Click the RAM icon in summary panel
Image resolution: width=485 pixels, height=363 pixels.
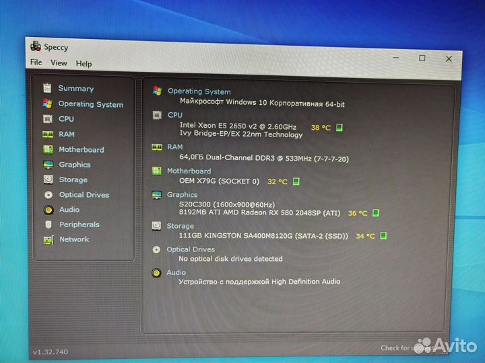click(157, 147)
